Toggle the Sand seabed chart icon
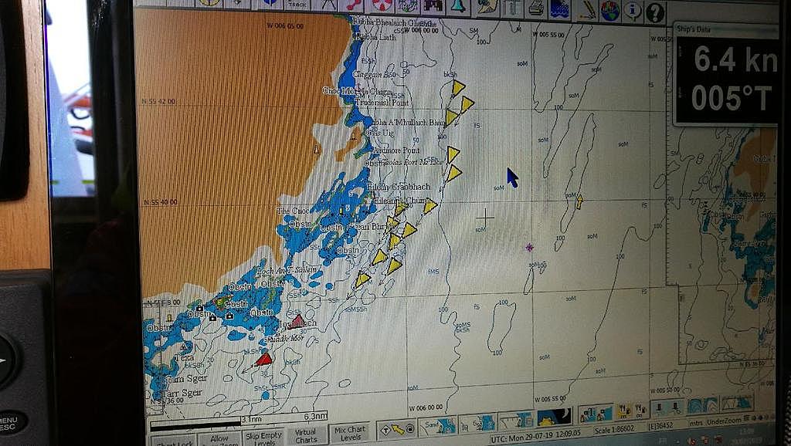This screenshot has height=446, width=791. 437,427
